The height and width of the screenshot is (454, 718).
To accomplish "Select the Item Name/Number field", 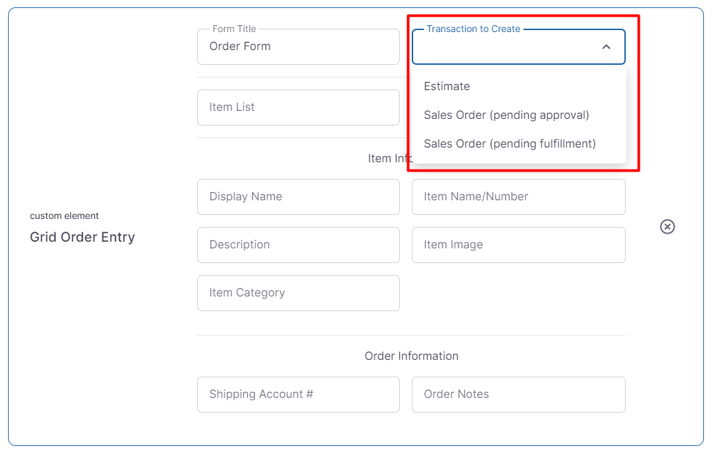I will coord(518,197).
